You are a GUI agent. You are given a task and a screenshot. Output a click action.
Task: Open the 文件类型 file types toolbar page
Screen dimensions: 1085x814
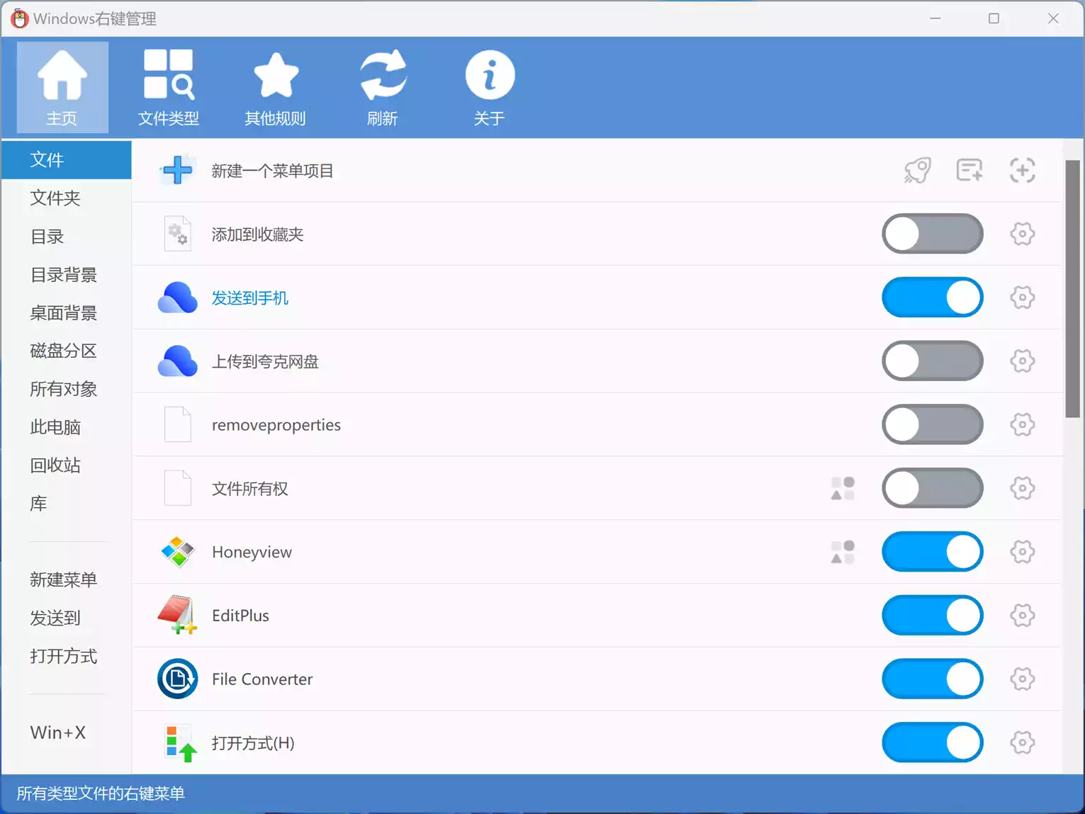(169, 87)
